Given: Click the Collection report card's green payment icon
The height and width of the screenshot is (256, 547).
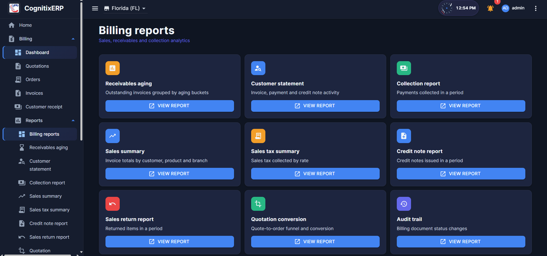Looking at the screenshot, I should click(404, 68).
